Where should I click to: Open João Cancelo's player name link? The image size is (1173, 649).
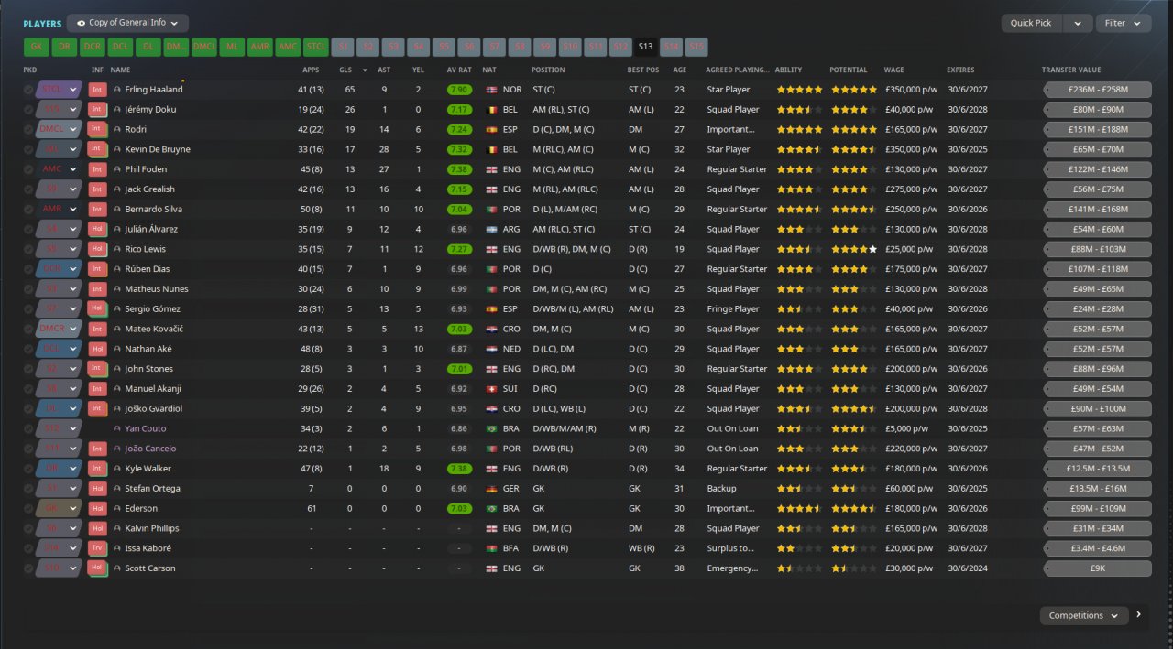[x=151, y=449]
